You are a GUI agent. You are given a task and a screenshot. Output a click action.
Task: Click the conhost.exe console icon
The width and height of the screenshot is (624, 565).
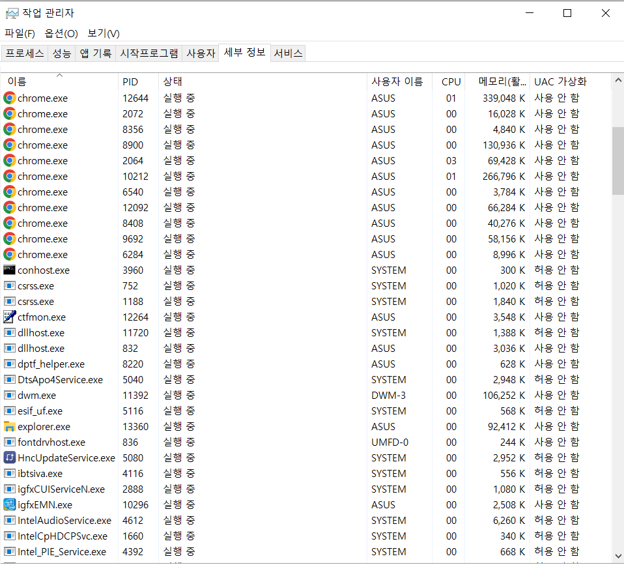click(x=10, y=270)
